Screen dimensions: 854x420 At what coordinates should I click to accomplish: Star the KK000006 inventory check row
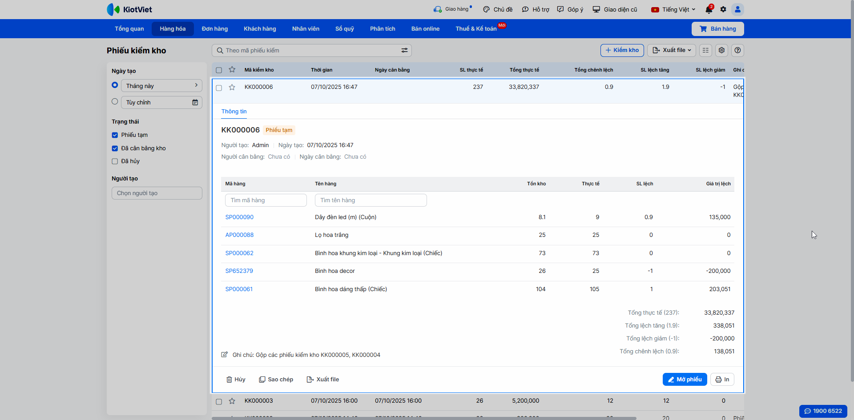(232, 88)
